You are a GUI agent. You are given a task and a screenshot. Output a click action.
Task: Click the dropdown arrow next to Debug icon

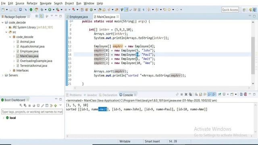pos(46,10)
